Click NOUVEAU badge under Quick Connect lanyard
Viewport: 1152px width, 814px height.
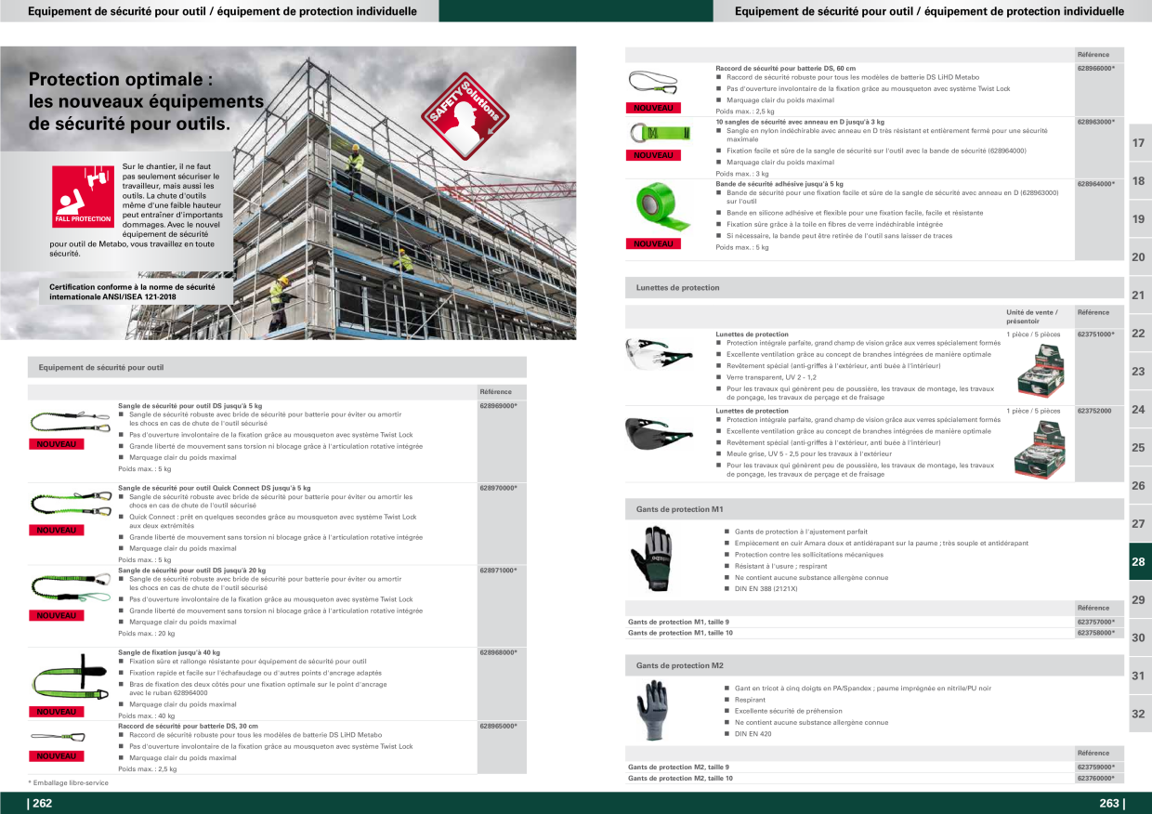pos(58,531)
